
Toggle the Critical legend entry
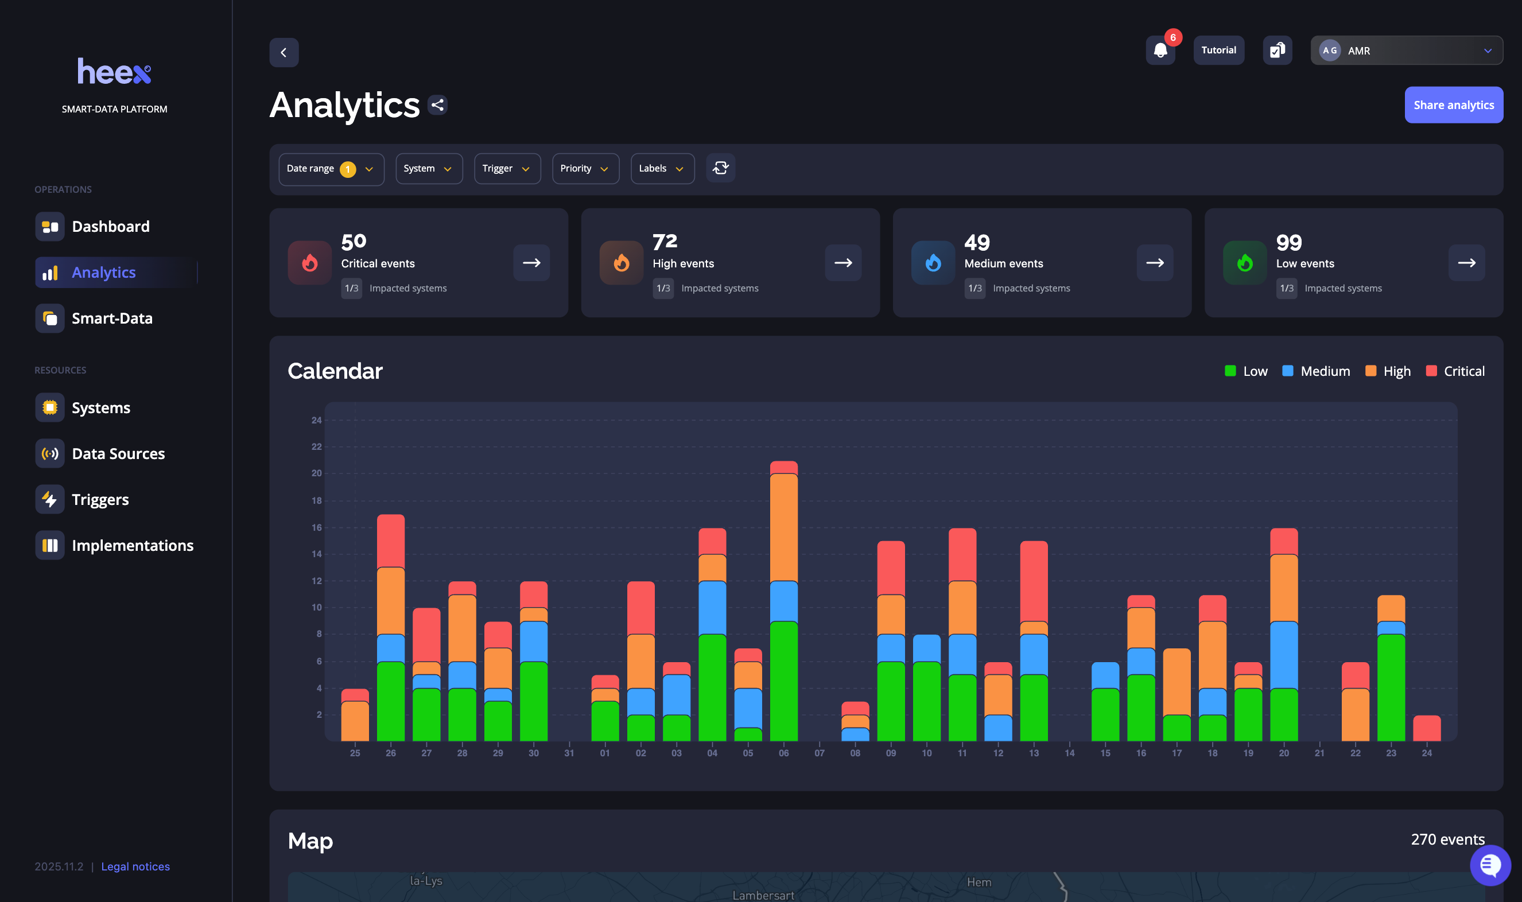tap(1454, 371)
